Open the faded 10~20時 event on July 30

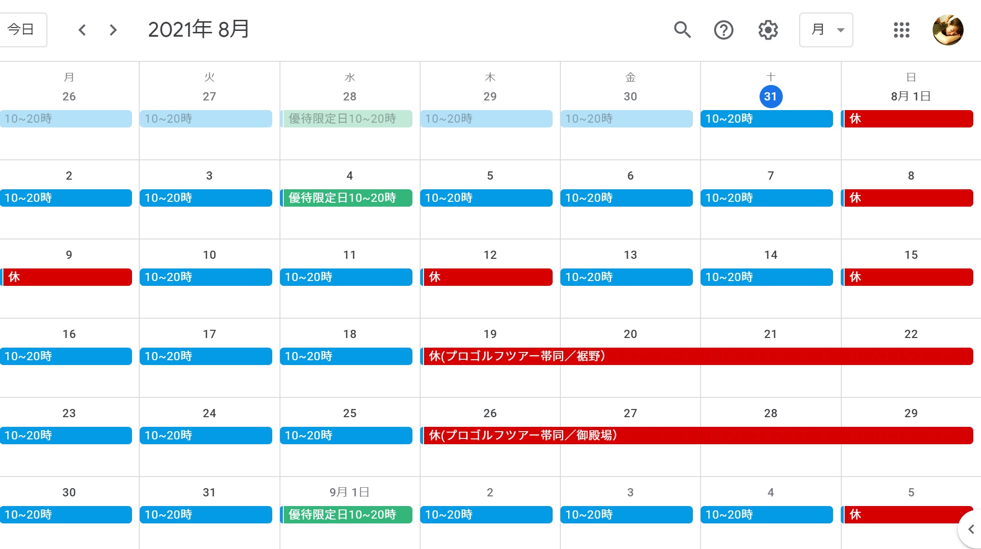pos(627,119)
